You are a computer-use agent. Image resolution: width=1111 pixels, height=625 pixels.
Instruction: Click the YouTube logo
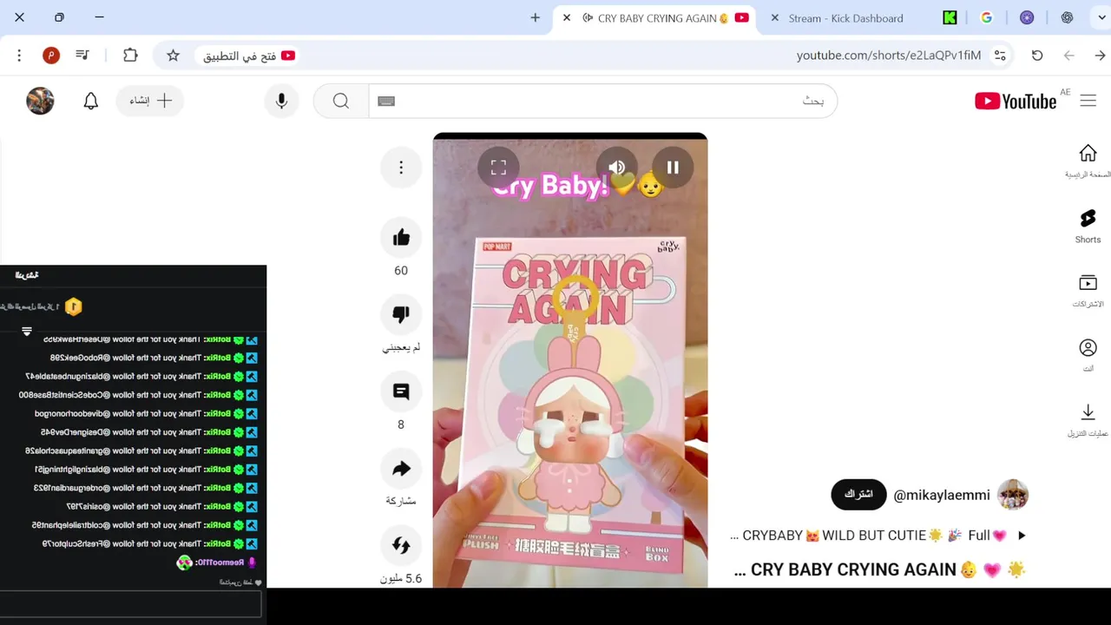pos(1016,102)
